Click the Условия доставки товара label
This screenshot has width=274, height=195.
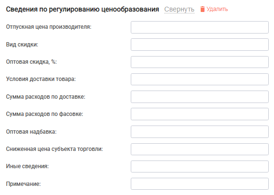coord(41,79)
